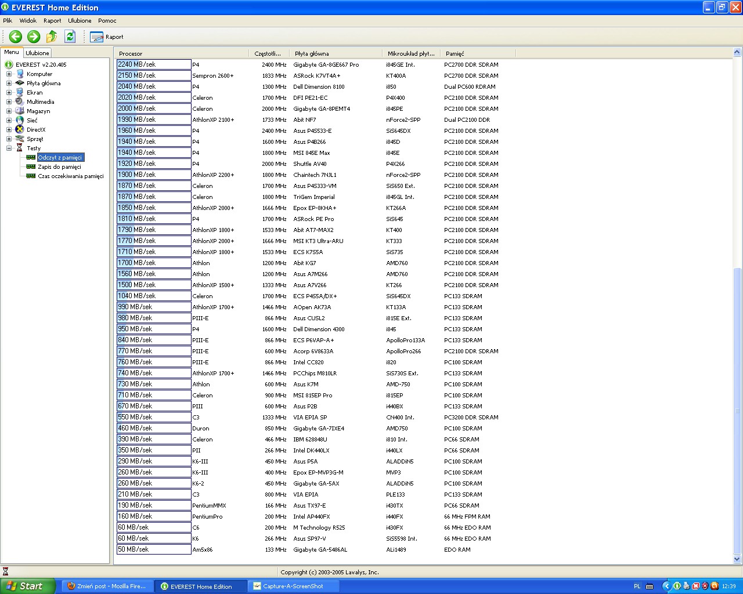Click the taskbar clock showing 12:39
The height and width of the screenshot is (594, 743).
pos(729,586)
